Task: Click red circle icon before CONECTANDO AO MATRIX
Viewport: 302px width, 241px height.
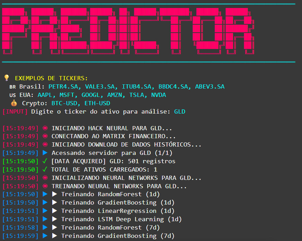Action: (45, 136)
